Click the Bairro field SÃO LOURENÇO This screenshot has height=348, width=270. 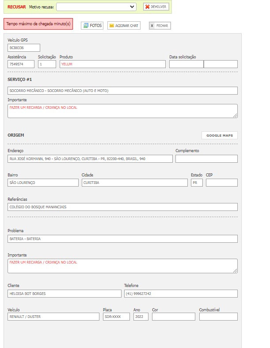tap(43, 183)
